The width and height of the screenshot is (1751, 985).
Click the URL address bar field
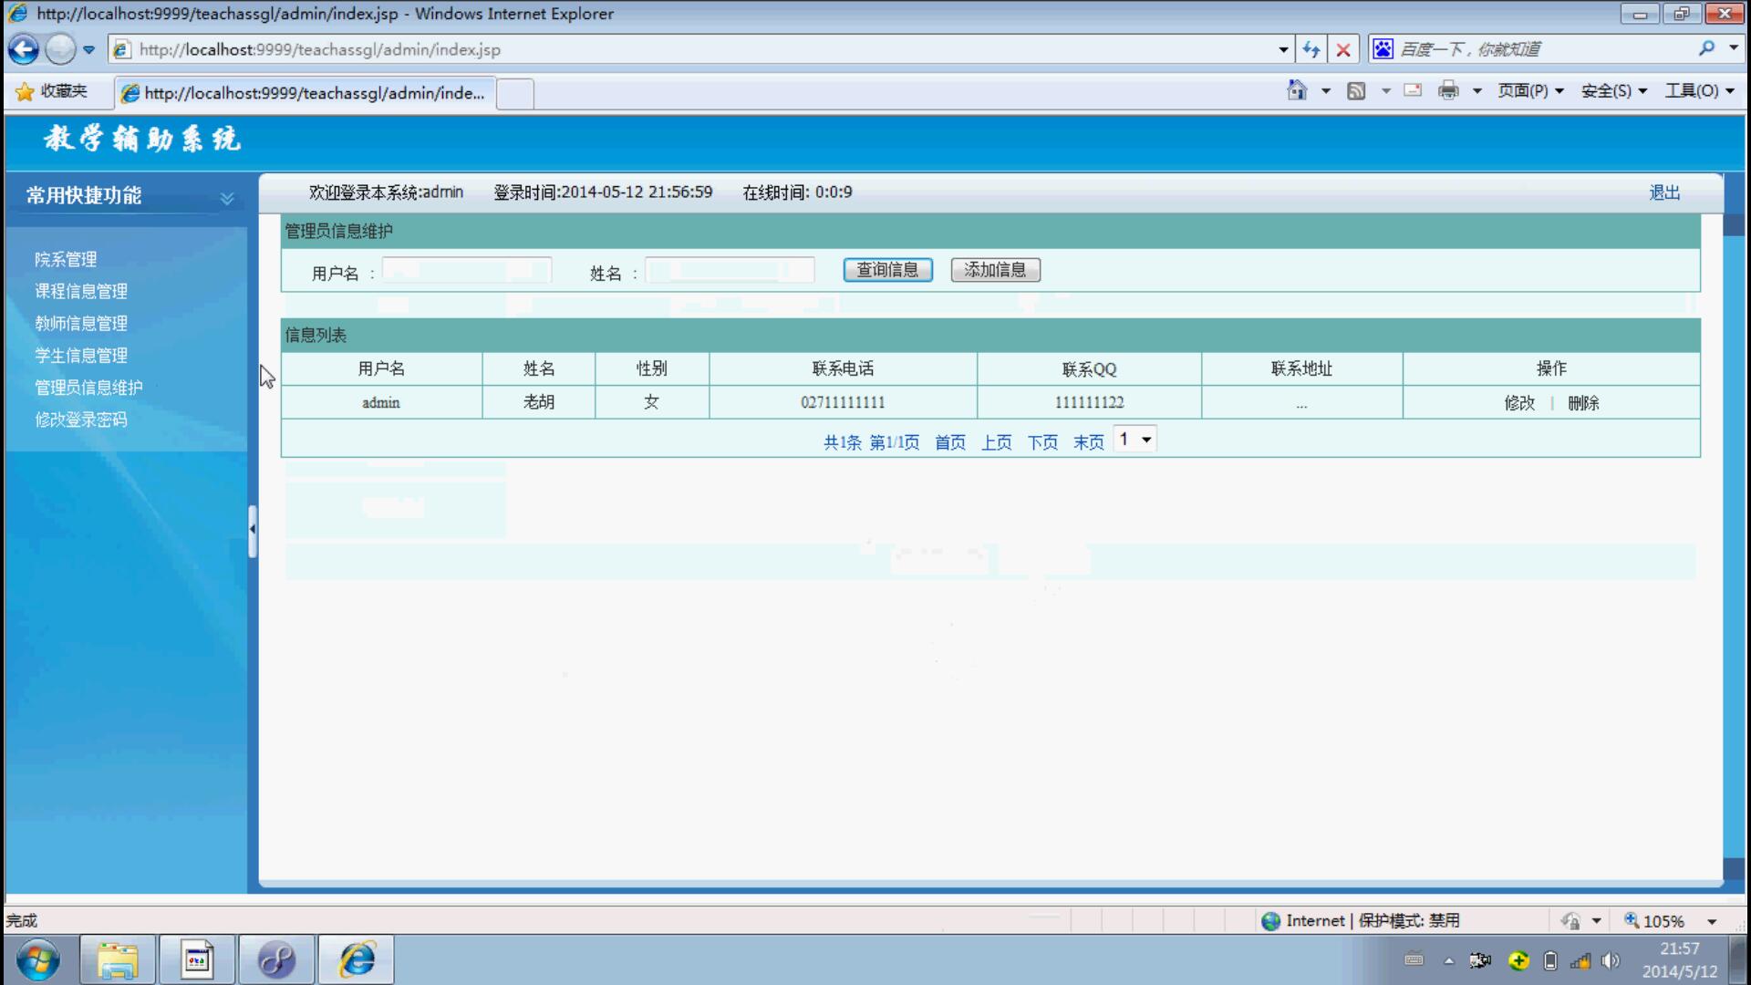pos(693,49)
